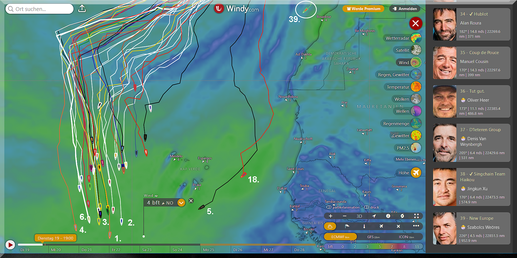
Task: Expand Mehr Ebenen layer list
Action: 407,159
